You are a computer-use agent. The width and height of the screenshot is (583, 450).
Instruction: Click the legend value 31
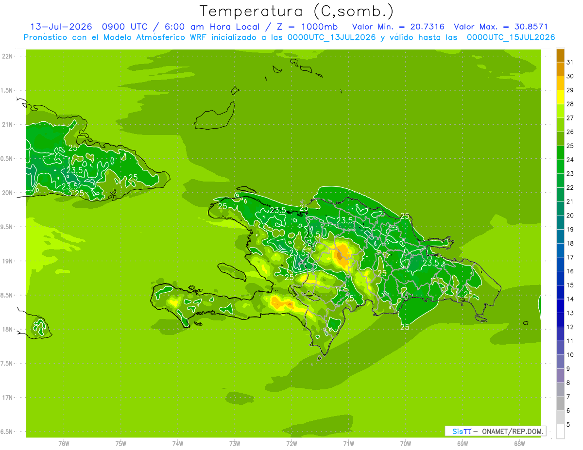click(x=570, y=62)
